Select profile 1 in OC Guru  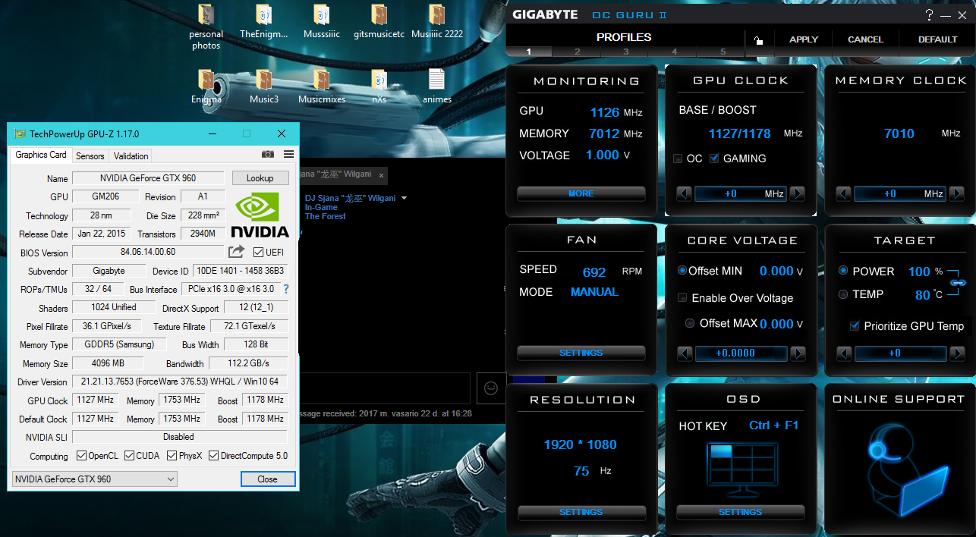point(529,52)
